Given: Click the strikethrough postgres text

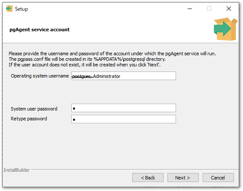Looking at the screenshot, I should click(82, 76).
